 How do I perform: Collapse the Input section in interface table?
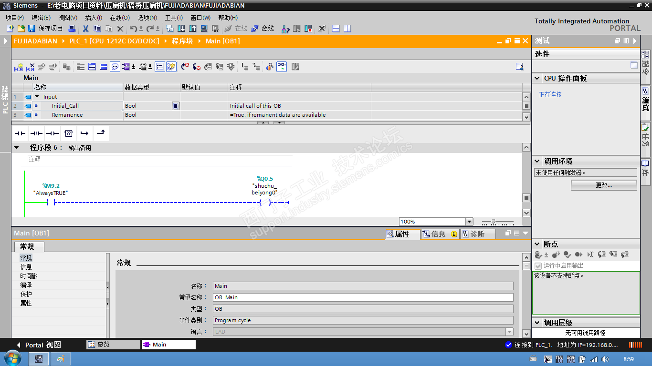[x=37, y=97]
